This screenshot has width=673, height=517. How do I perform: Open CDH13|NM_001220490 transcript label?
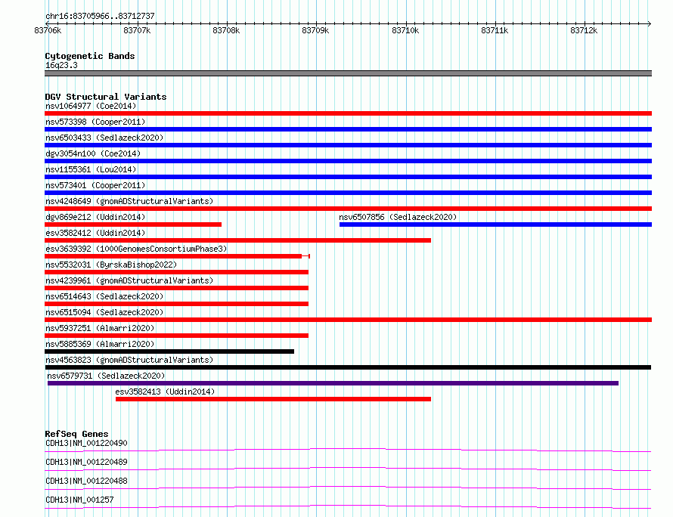(86, 443)
